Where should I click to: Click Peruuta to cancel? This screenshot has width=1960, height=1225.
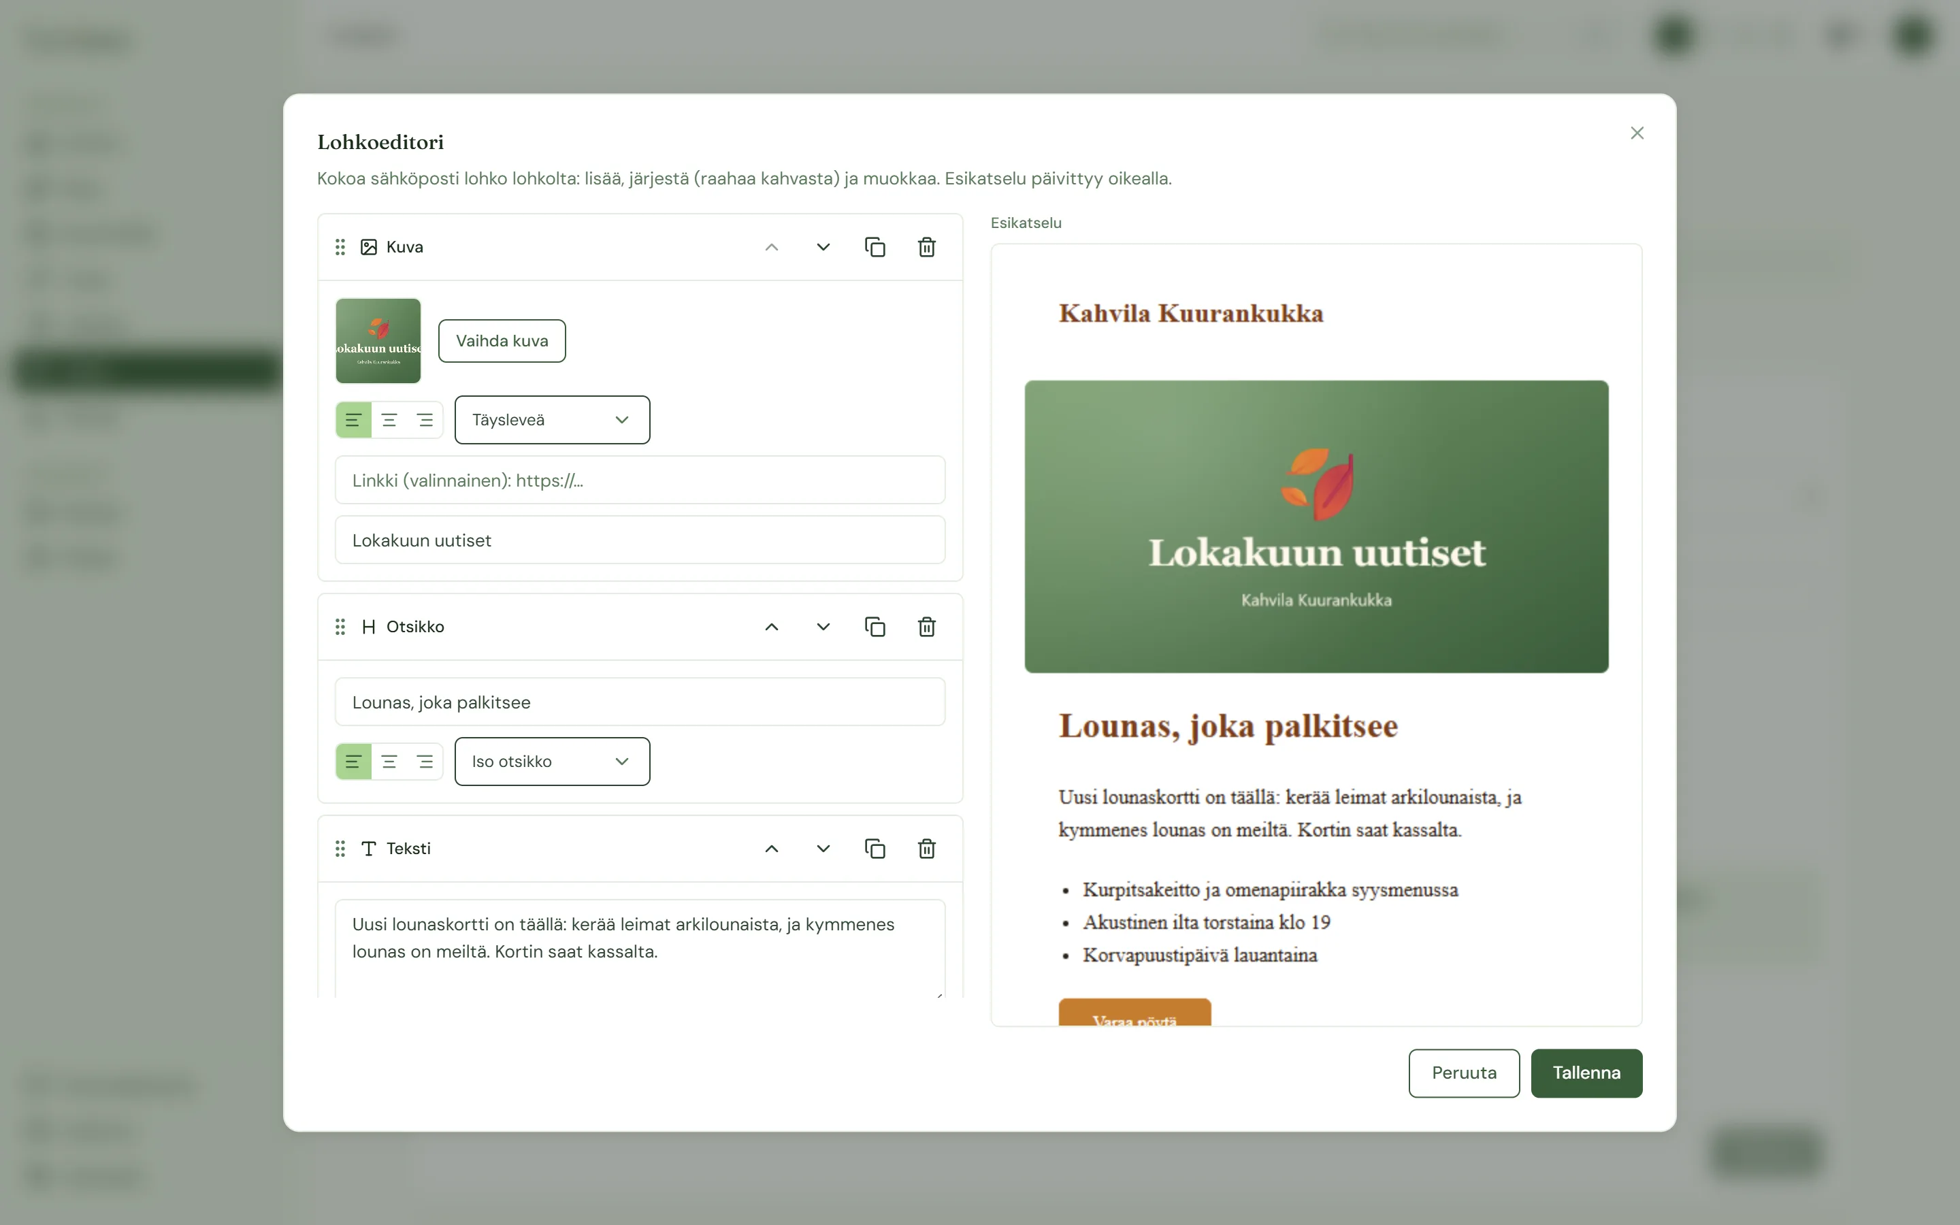tap(1463, 1073)
